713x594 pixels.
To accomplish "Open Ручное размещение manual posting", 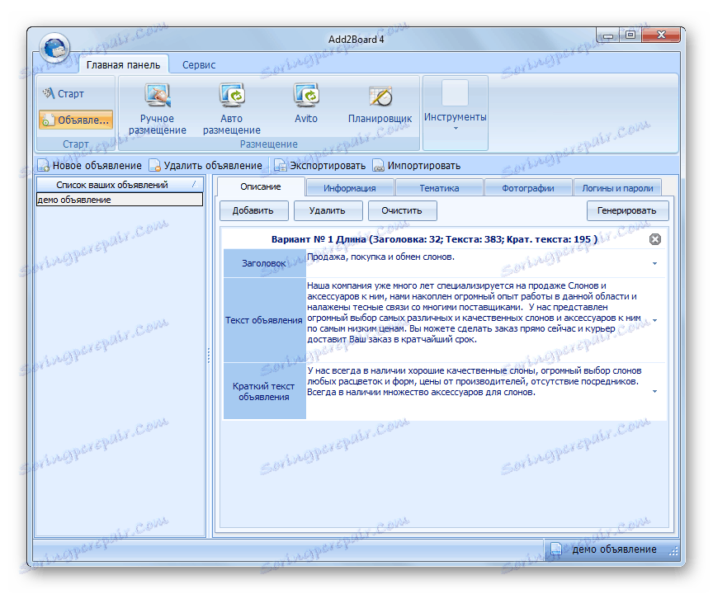I will [157, 109].
